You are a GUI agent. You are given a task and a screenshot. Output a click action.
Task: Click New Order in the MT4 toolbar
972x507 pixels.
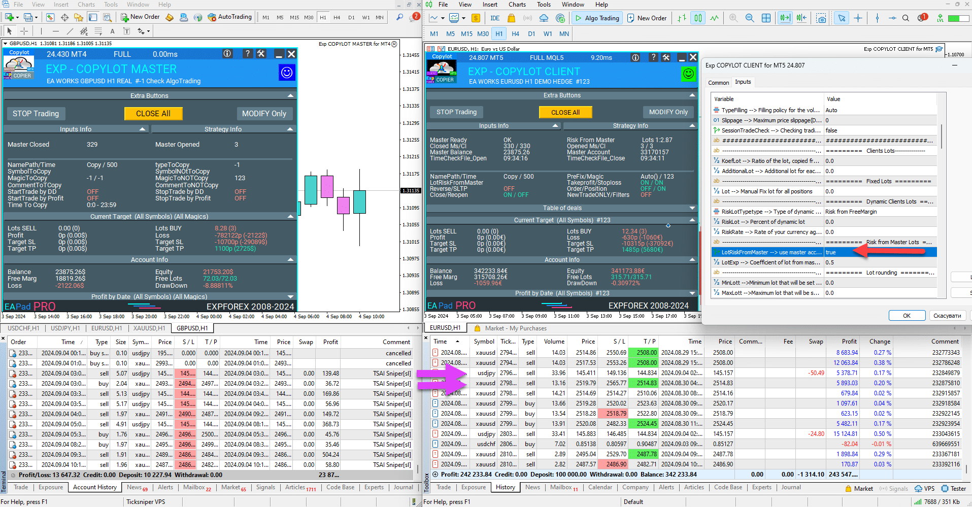(140, 17)
